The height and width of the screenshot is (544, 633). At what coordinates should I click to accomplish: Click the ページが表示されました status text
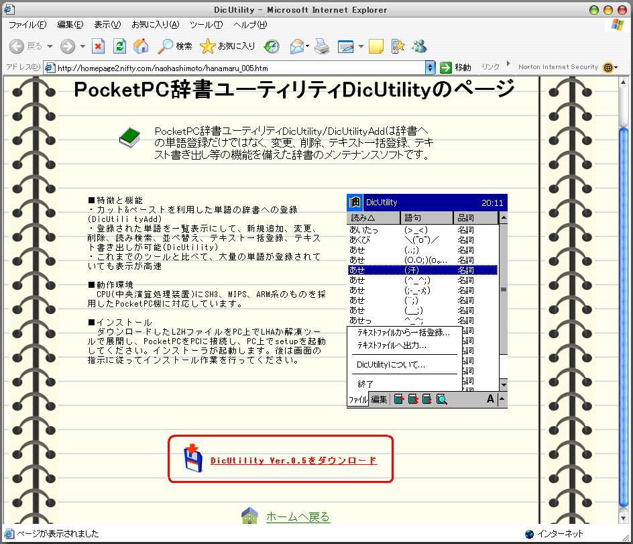click(x=58, y=533)
